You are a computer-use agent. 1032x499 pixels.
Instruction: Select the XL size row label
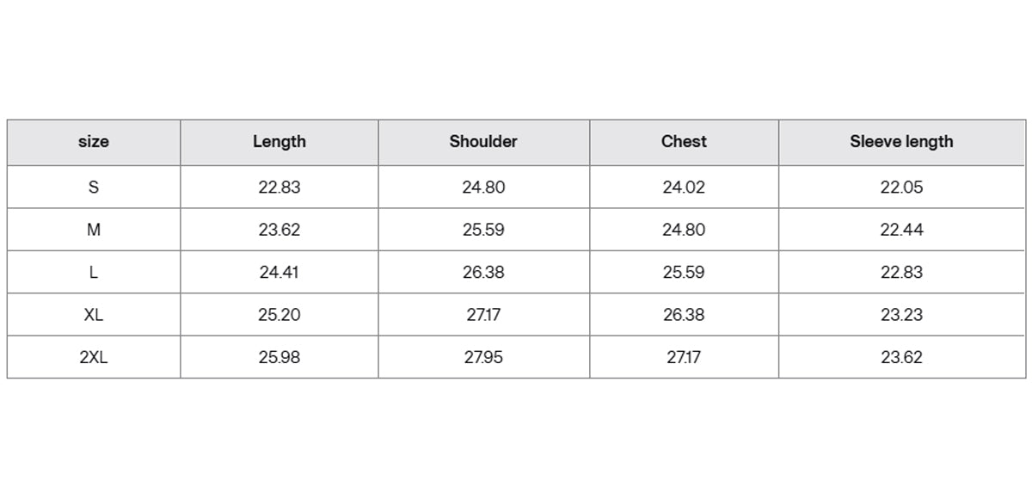[94, 315]
